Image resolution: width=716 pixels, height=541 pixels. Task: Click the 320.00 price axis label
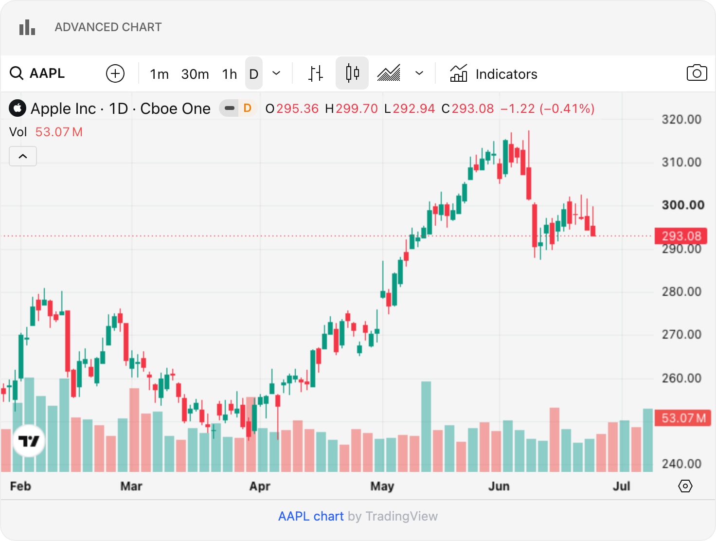[x=681, y=120]
